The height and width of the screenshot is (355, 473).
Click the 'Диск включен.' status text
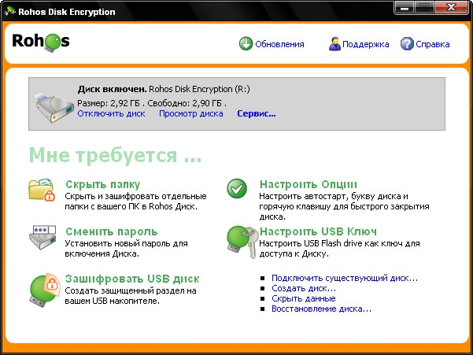[x=112, y=89]
